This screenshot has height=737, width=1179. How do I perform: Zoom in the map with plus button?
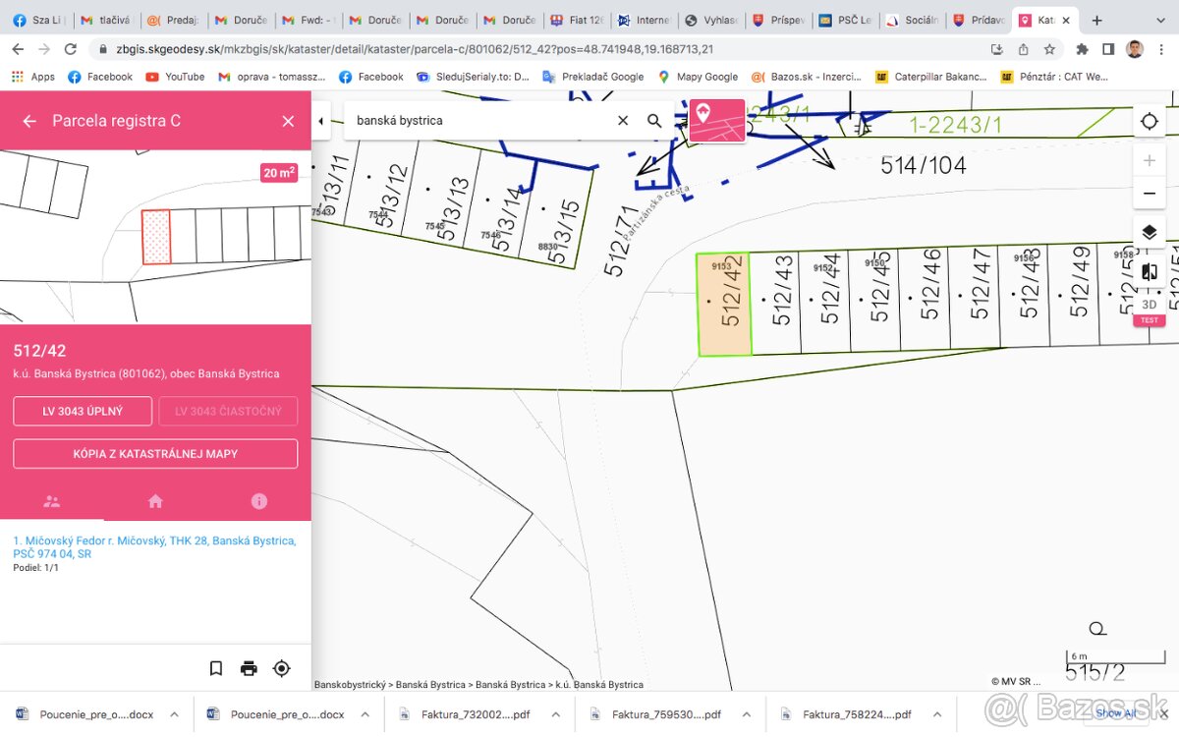(x=1149, y=161)
